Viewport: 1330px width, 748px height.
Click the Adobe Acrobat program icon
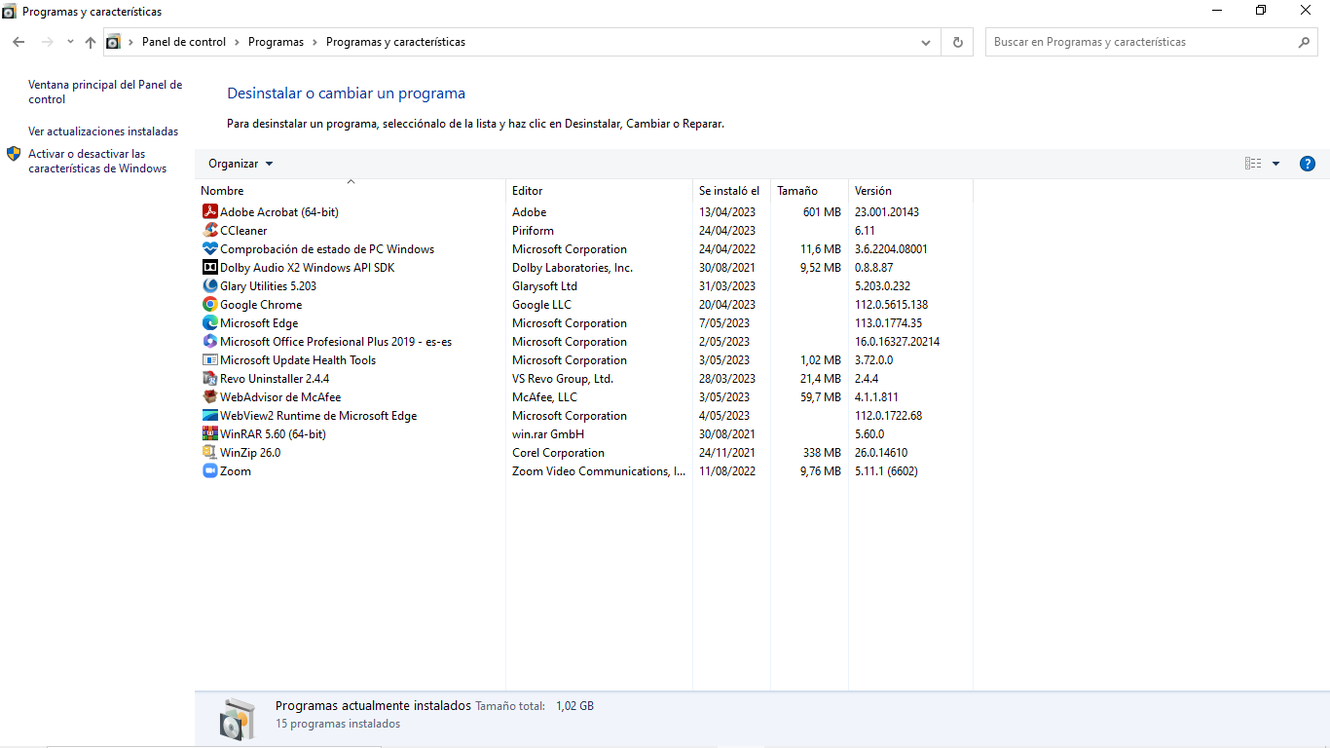coord(209,211)
